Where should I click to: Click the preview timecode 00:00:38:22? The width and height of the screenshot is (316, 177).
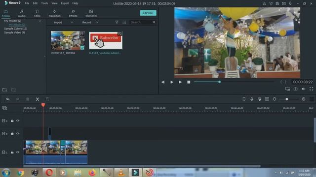point(303,82)
